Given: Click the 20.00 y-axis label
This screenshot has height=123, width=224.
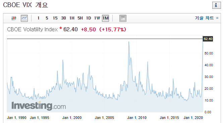Looking at the screenshot, I should [x=209, y=89].
